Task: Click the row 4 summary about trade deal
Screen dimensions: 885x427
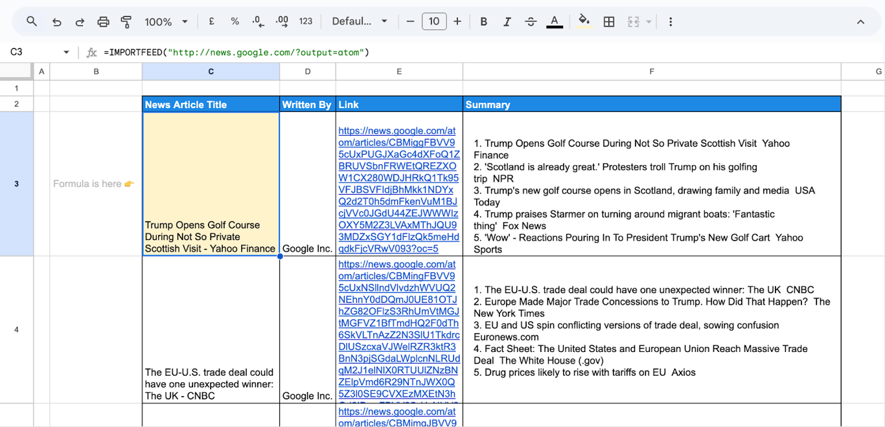Action: click(652, 331)
